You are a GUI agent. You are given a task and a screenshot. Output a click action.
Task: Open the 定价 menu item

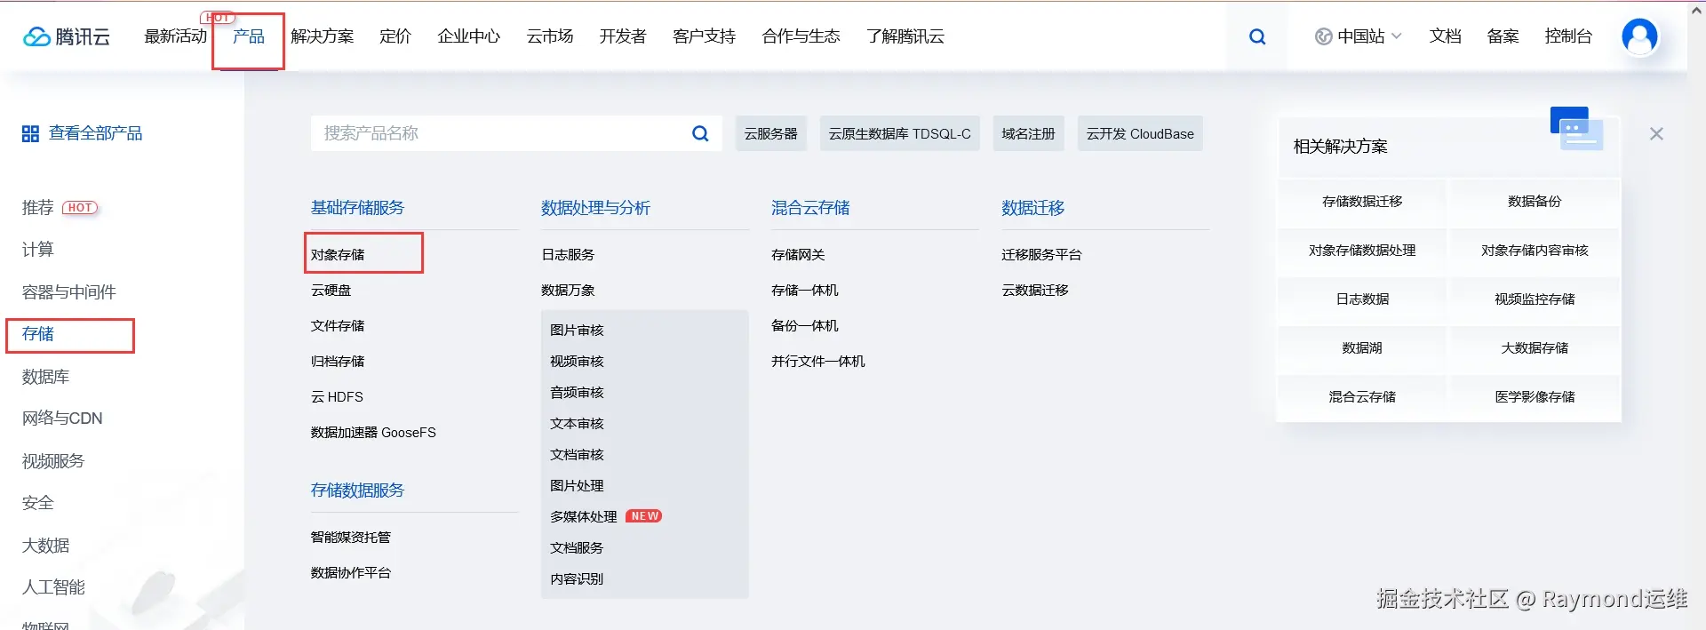click(395, 36)
